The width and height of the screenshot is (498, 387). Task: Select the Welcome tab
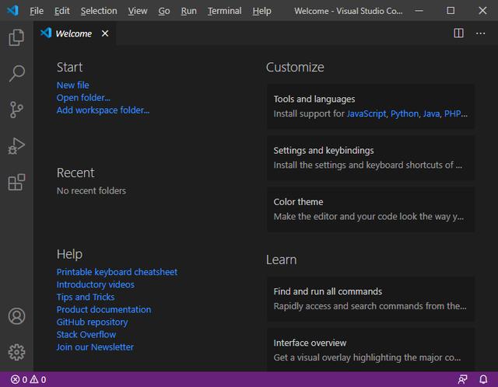pyautogui.click(x=74, y=33)
